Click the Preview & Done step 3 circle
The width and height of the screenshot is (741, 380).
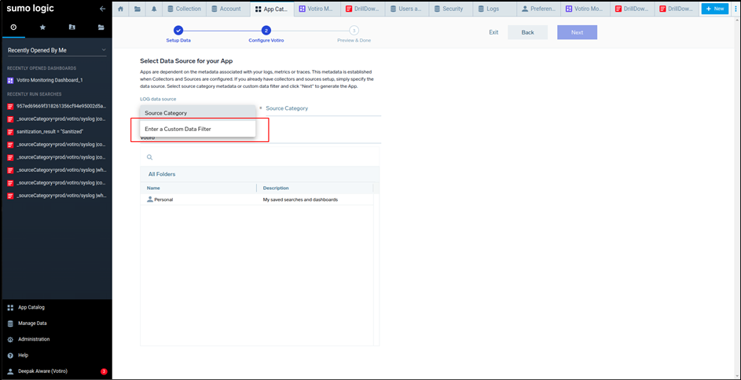354,31
